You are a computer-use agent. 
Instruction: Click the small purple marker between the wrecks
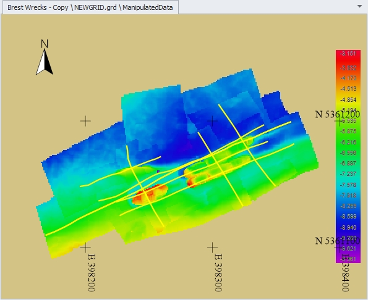(158, 172)
